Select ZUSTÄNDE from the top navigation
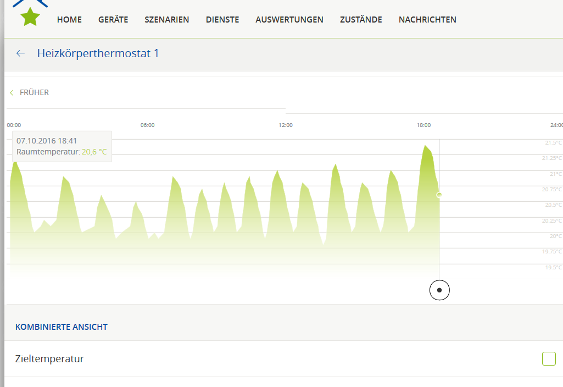The height and width of the screenshot is (387, 563). 361,20
